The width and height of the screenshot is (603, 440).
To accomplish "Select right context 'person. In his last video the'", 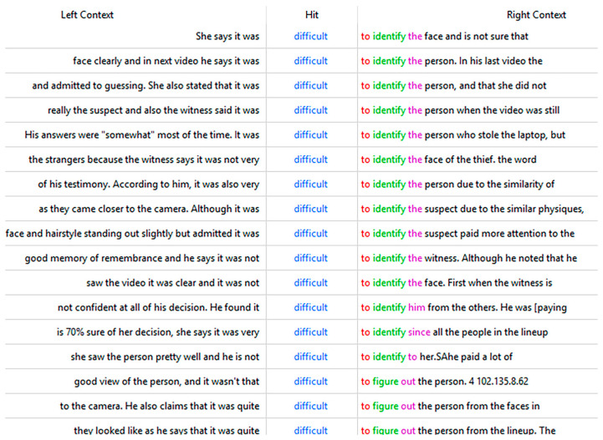I will click(x=483, y=61).
